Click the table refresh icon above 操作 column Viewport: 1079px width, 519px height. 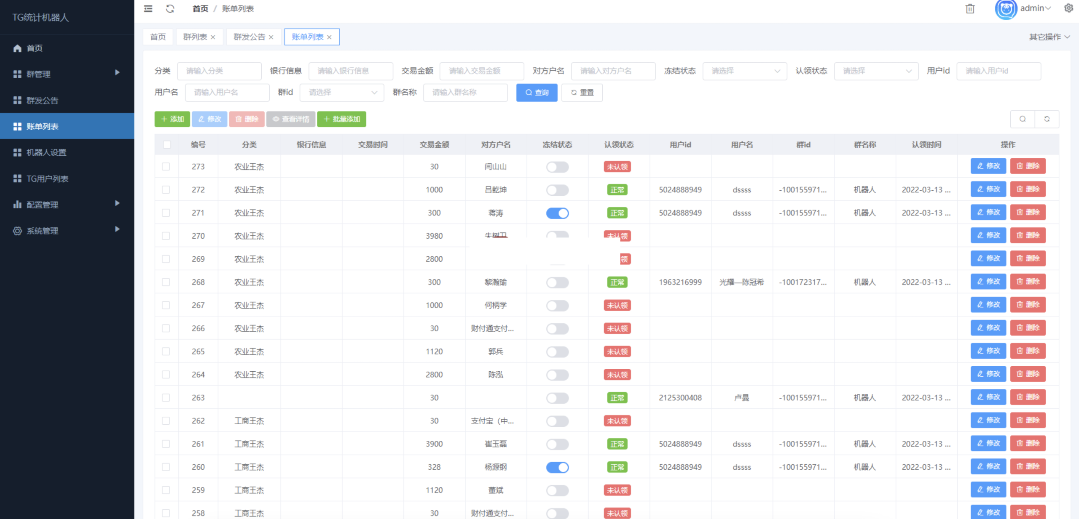(1047, 119)
